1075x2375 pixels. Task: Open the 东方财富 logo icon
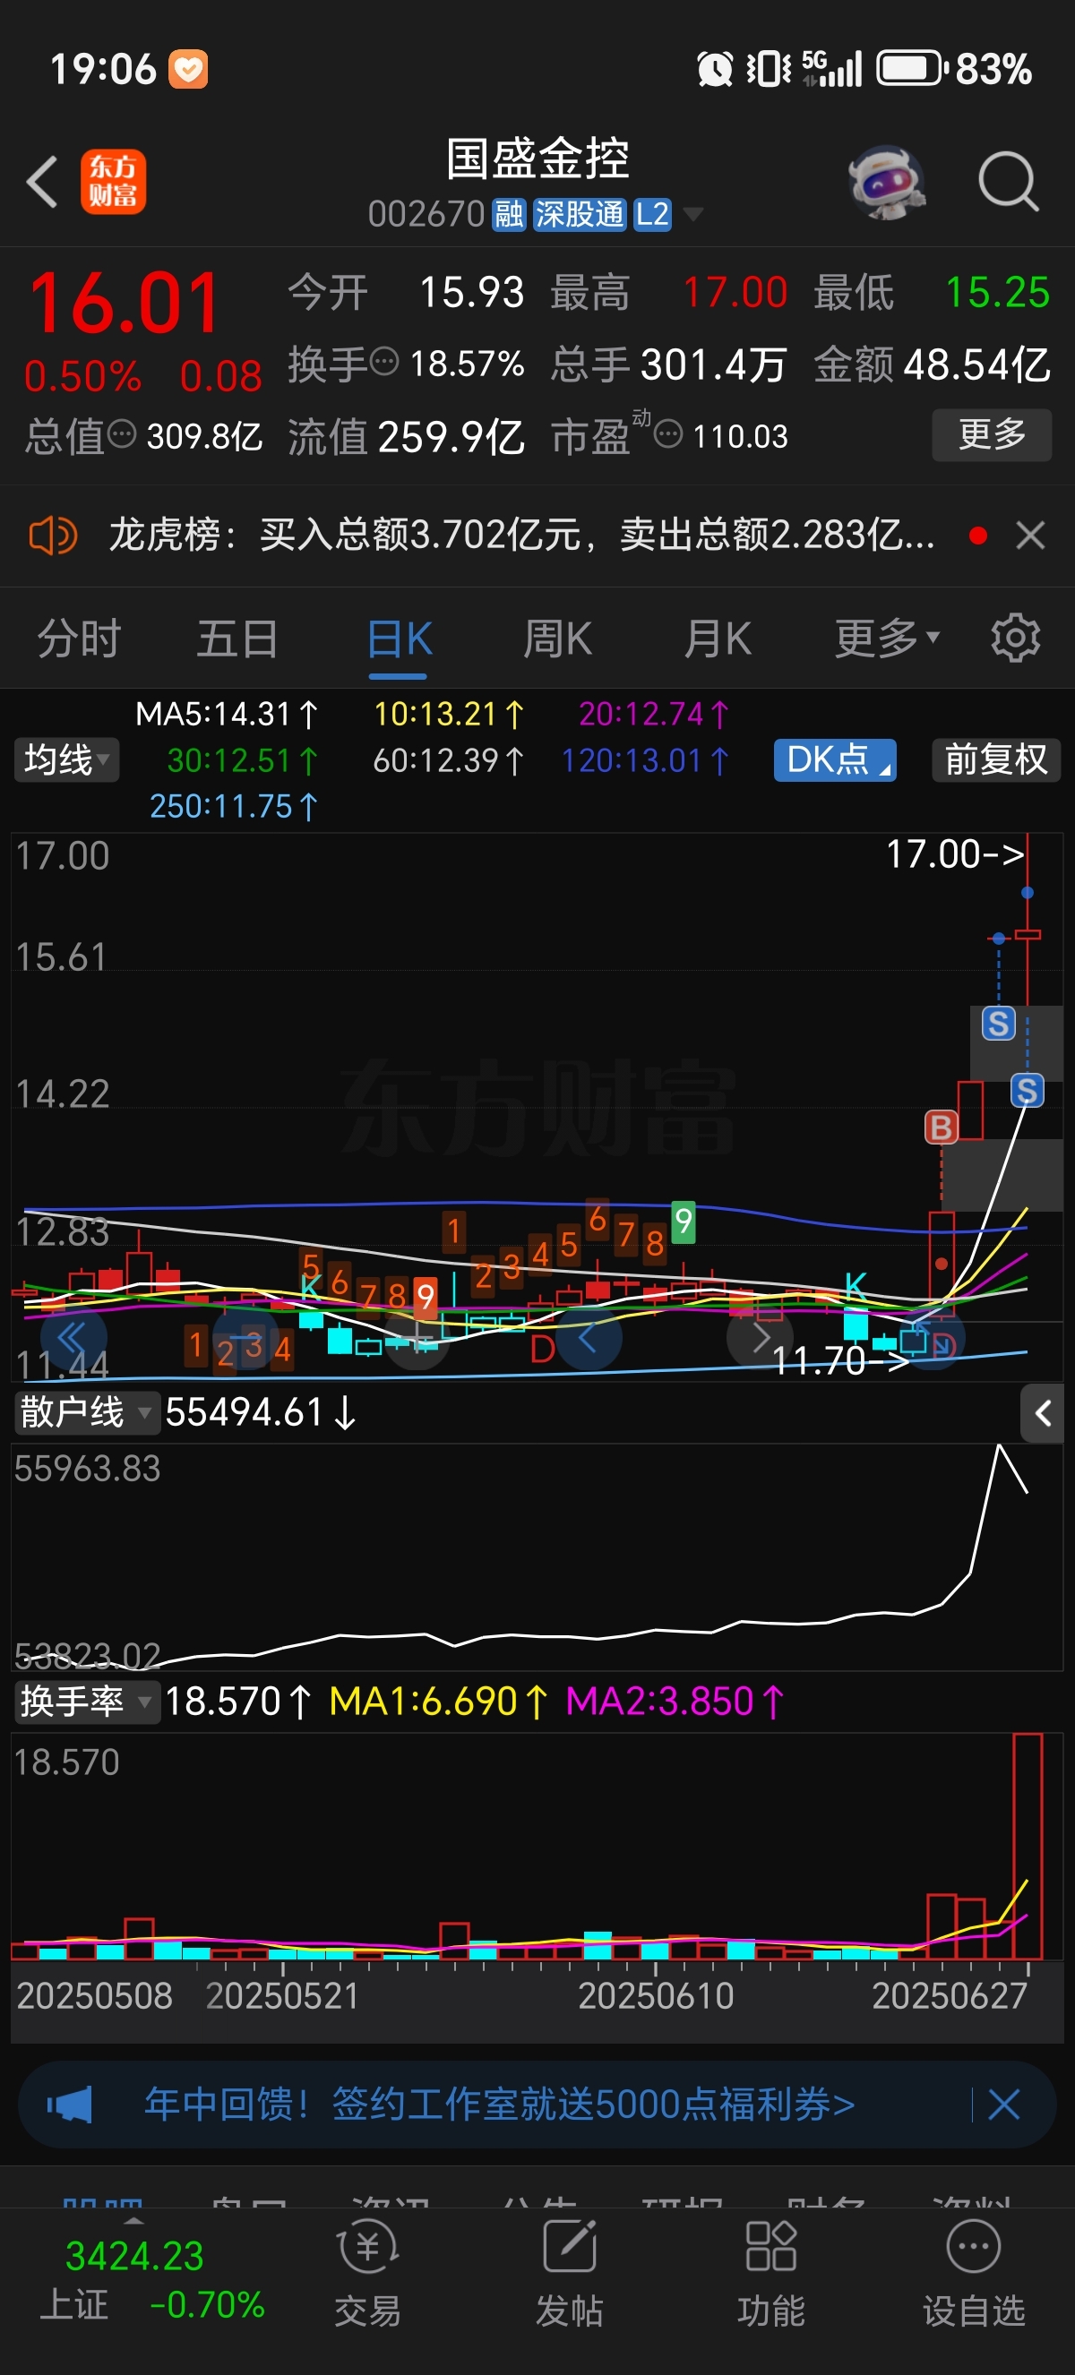[114, 182]
